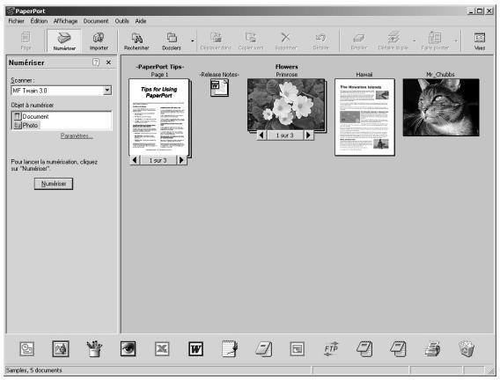Click the Excel icon in bottom bar
500x380 pixels.
click(x=162, y=349)
